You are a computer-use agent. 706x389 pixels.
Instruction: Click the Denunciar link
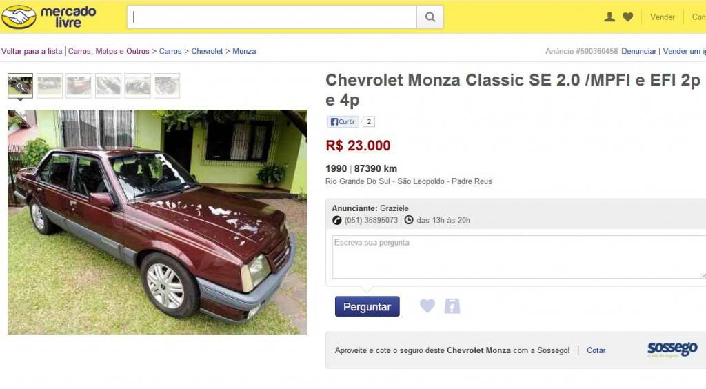tap(638, 51)
